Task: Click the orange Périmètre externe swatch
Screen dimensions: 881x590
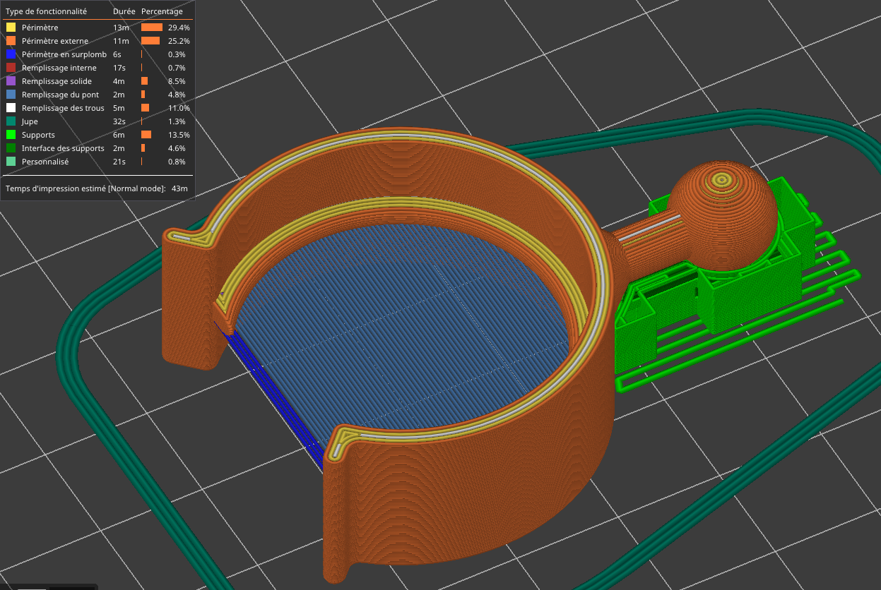Action: coord(11,41)
